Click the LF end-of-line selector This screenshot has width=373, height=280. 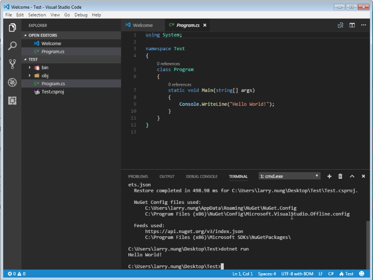tap(321, 274)
